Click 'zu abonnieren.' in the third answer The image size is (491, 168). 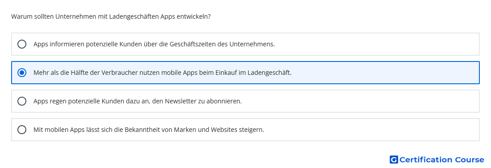coord(220,101)
